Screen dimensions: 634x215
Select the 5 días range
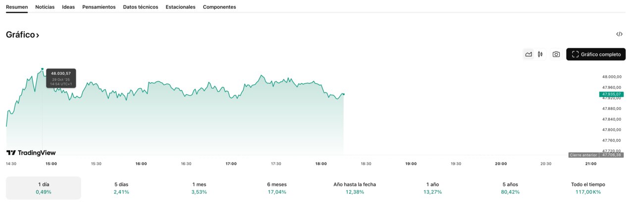pos(121,188)
